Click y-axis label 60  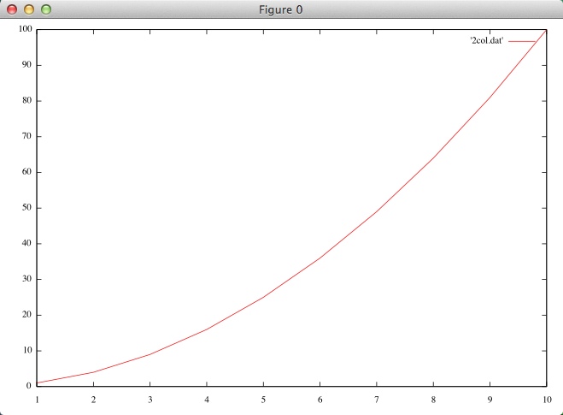[x=27, y=171]
